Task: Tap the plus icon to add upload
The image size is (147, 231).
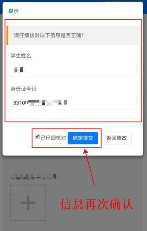Action: (28, 203)
